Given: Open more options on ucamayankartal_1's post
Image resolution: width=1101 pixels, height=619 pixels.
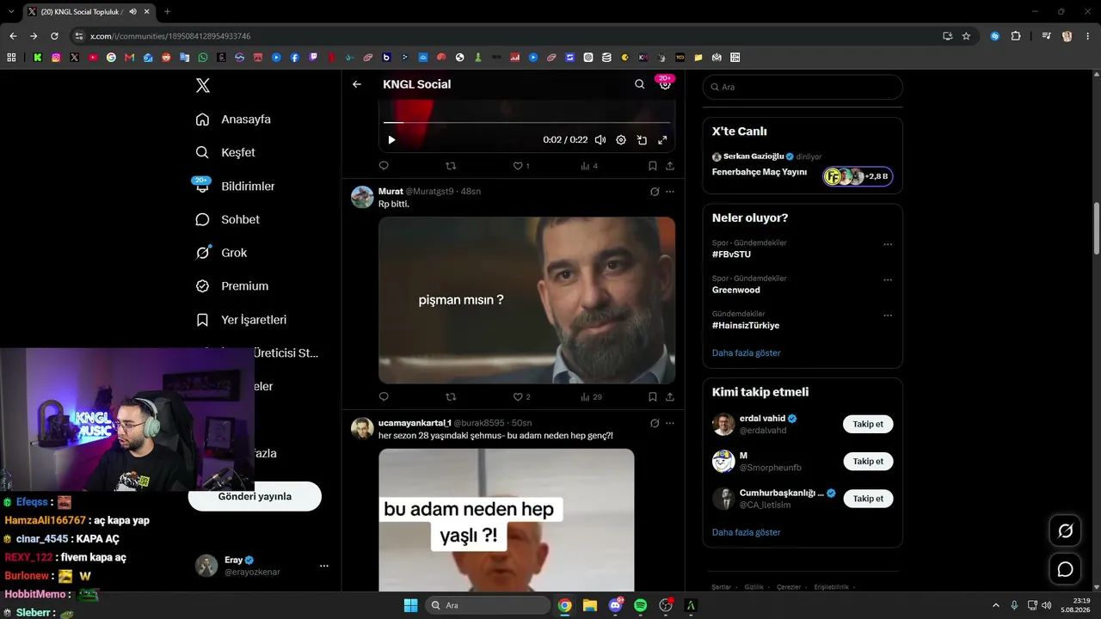Looking at the screenshot, I should [x=670, y=423].
